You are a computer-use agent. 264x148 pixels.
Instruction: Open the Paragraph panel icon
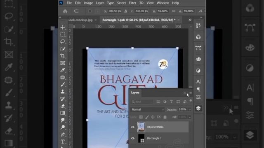click(198, 89)
